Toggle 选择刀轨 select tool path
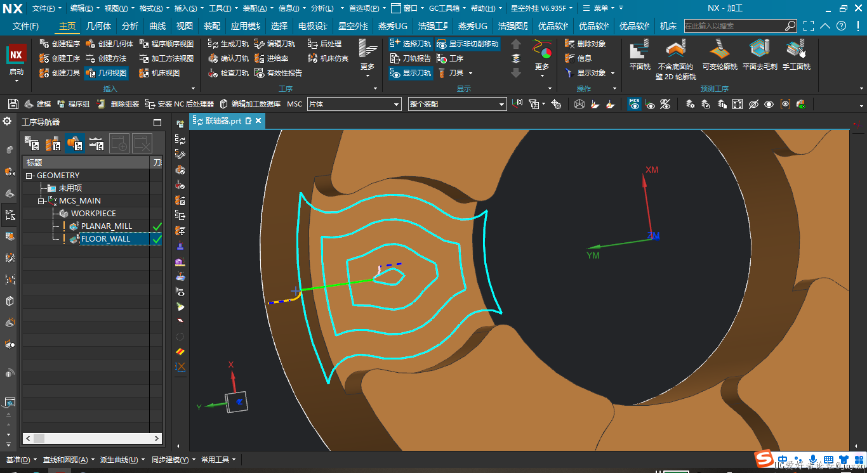The width and height of the screenshot is (867, 473). tap(410, 44)
